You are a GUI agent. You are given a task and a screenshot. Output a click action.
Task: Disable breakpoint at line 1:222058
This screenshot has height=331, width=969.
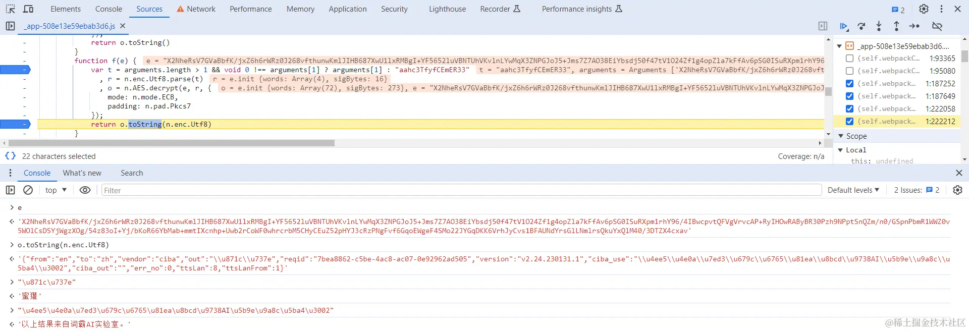point(850,109)
